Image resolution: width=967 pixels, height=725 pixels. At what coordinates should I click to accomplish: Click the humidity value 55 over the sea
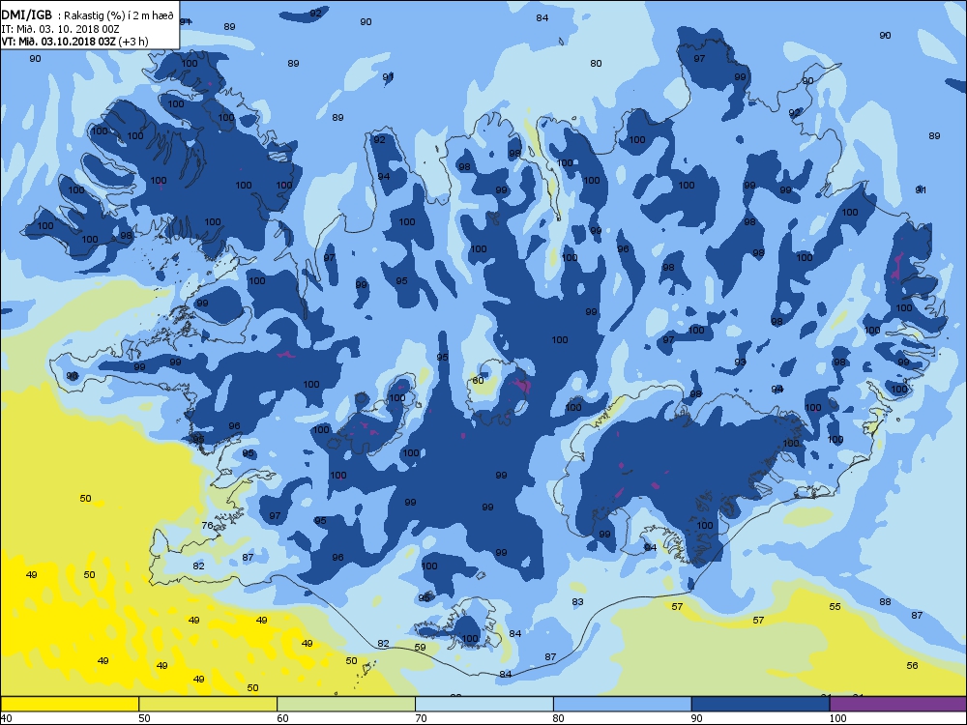(x=835, y=607)
